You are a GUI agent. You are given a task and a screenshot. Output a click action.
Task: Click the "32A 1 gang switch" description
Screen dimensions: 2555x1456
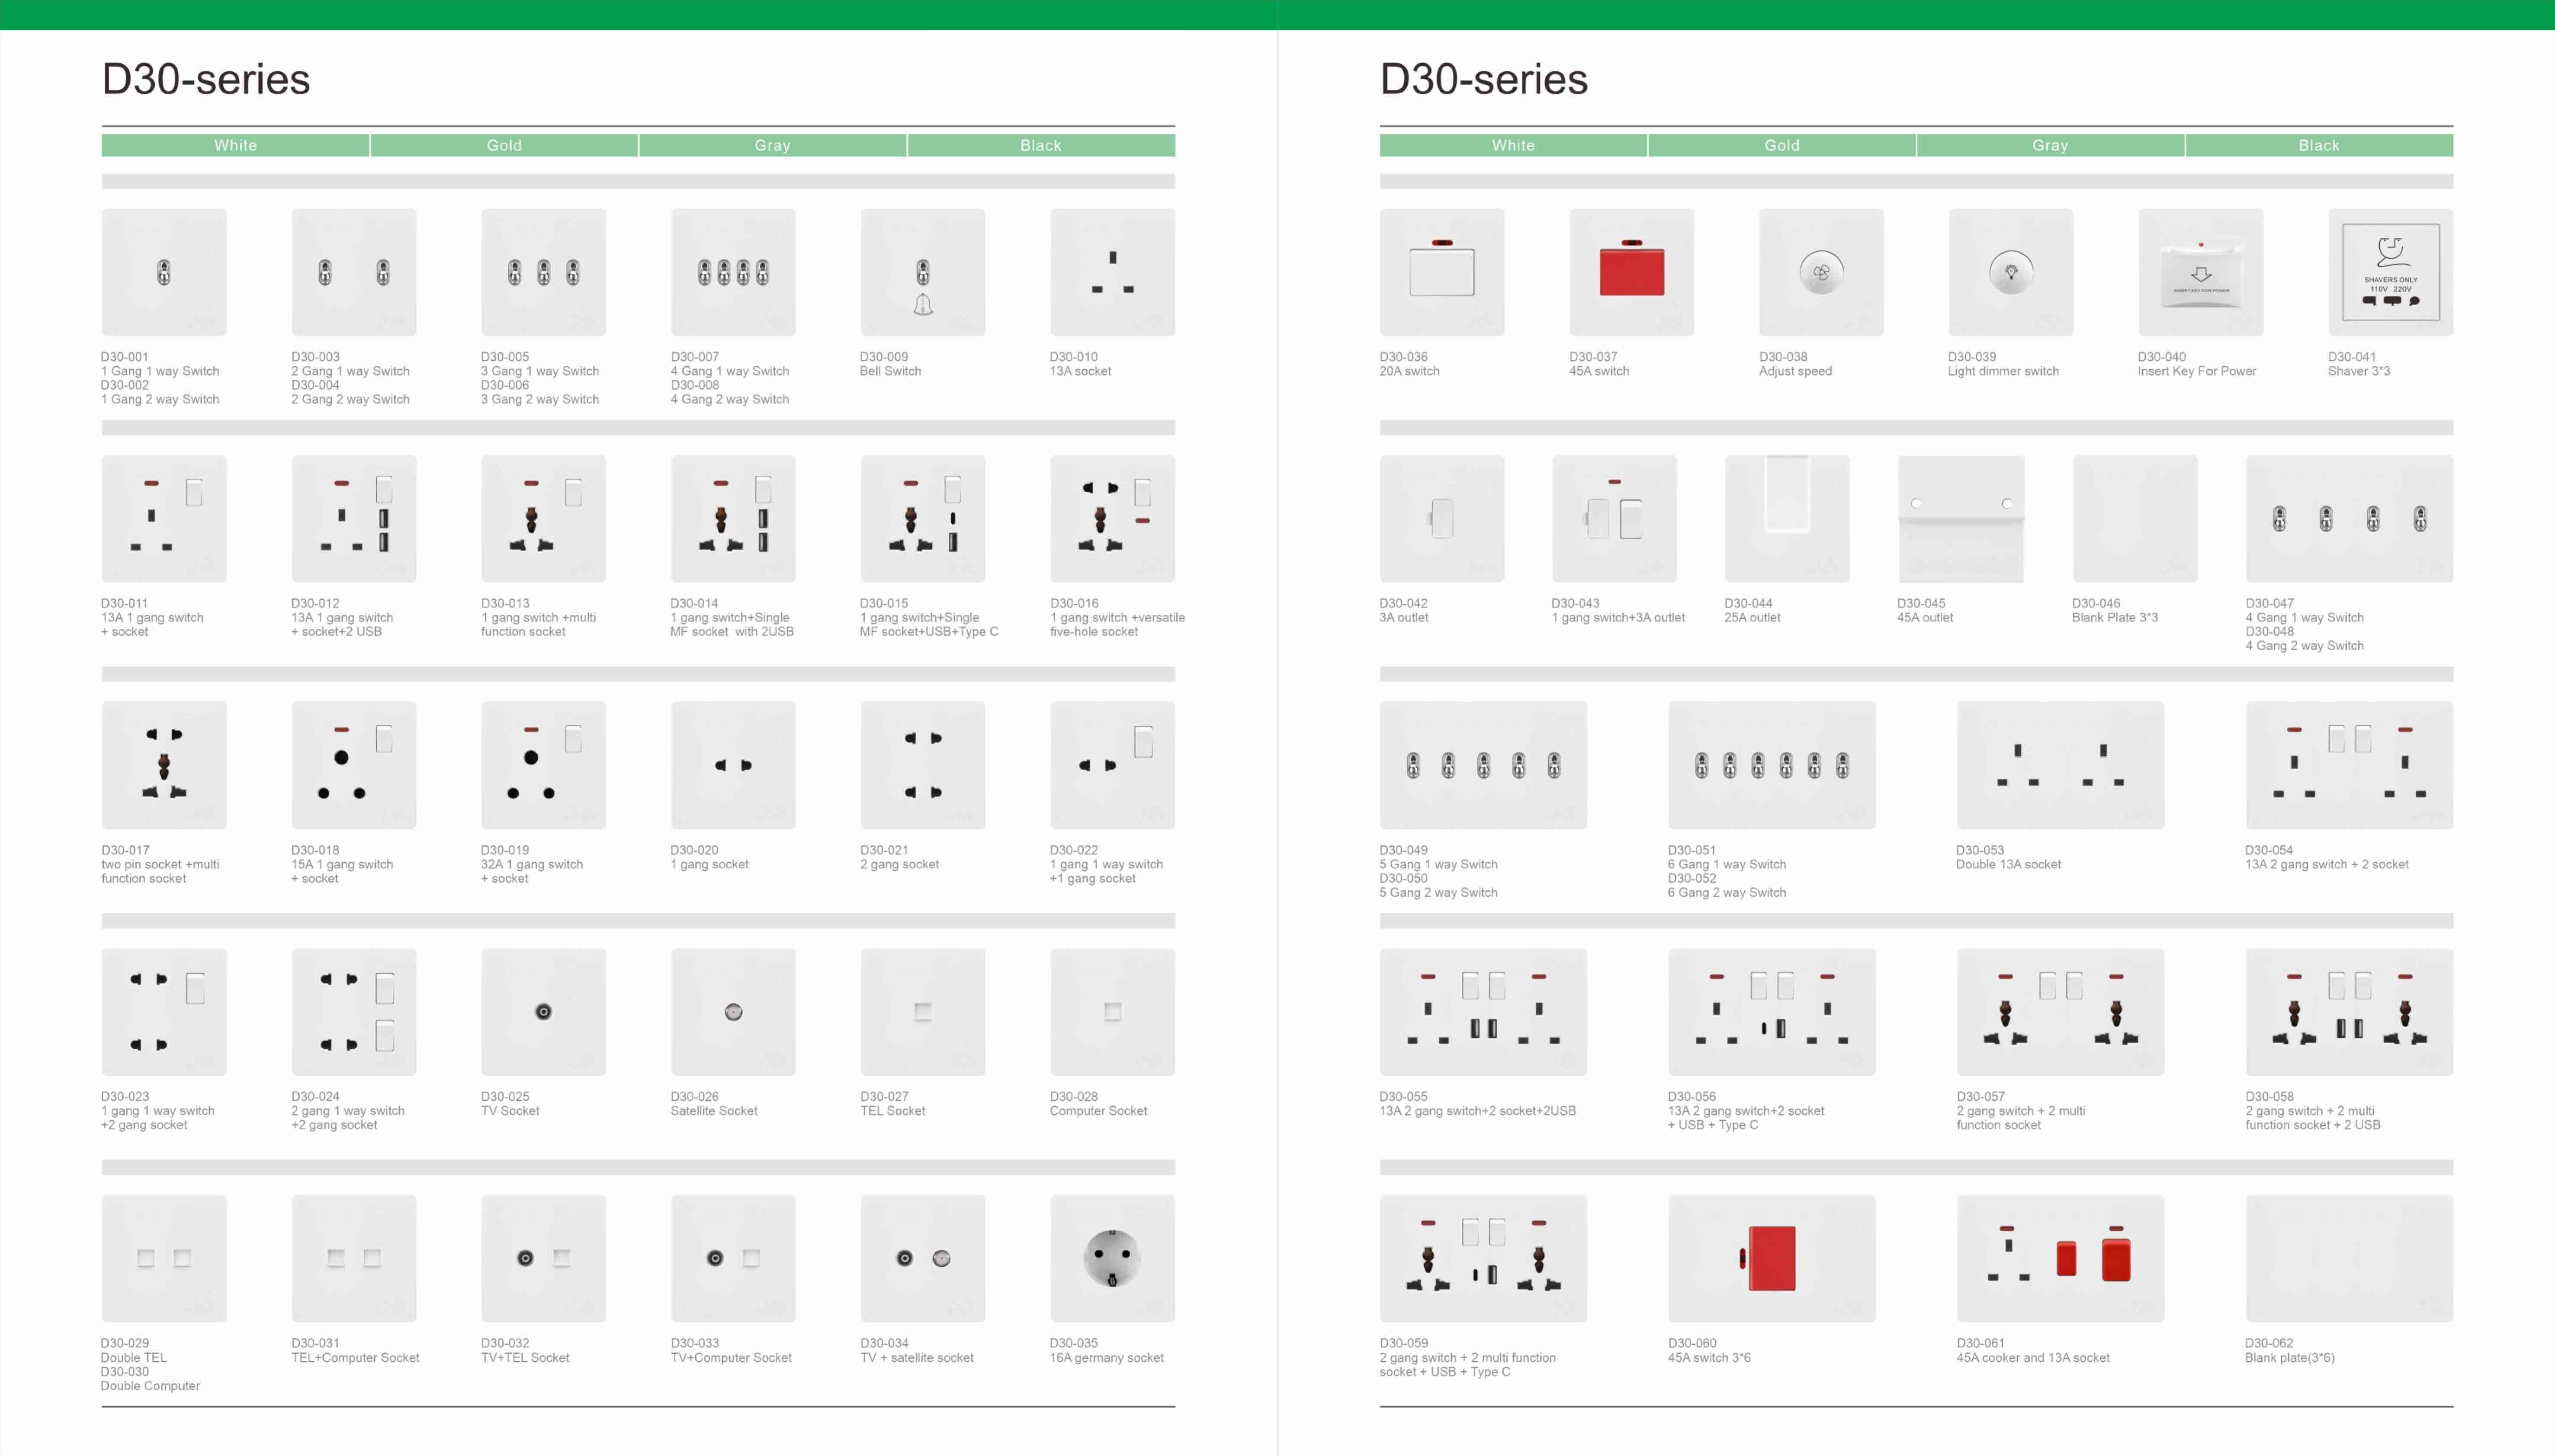tap(532, 864)
